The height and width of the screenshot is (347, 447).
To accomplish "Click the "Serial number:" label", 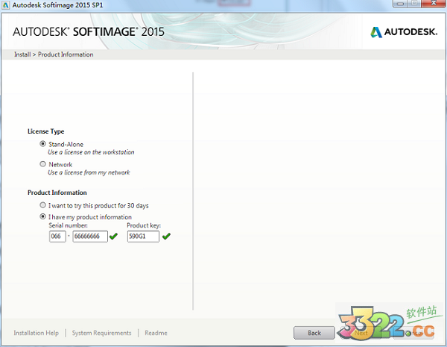I will click(68, 225).
